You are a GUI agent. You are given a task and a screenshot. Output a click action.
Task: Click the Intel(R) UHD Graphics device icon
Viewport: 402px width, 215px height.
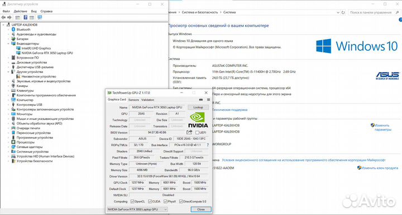click(18, 48)
